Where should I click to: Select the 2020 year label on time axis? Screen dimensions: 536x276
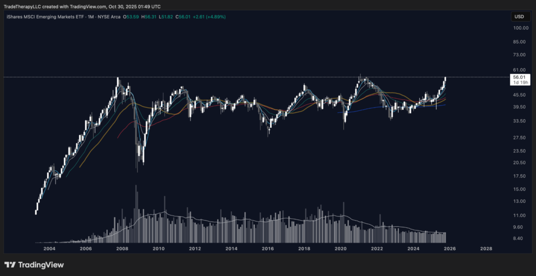point(341,249)
